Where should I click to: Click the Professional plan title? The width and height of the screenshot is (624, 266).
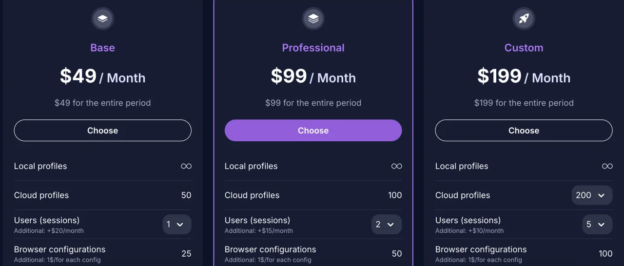point(313,48)
